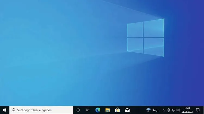
Task: Open the weather widget labeled 'Reg...'
Action: pos(156,110)
